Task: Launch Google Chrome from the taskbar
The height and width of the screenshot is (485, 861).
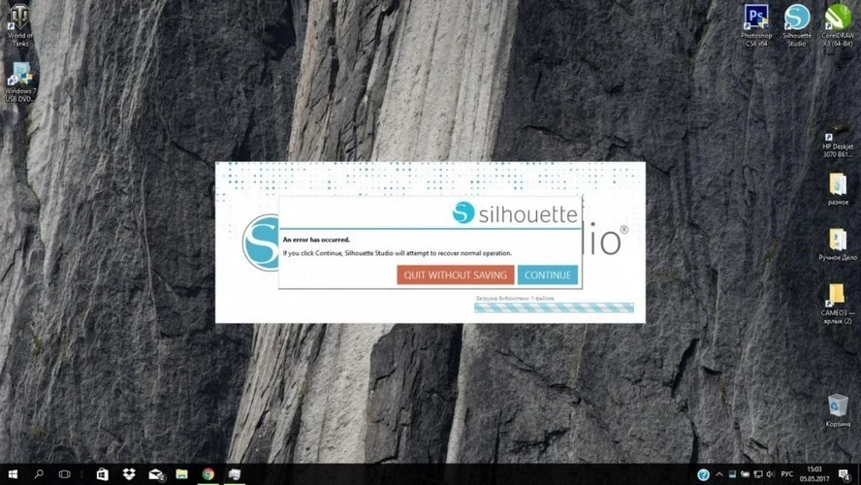Action: coord(207,474)
